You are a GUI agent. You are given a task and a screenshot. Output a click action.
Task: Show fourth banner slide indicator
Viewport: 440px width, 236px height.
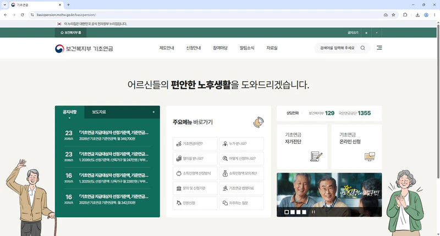(x=304, y=212)
